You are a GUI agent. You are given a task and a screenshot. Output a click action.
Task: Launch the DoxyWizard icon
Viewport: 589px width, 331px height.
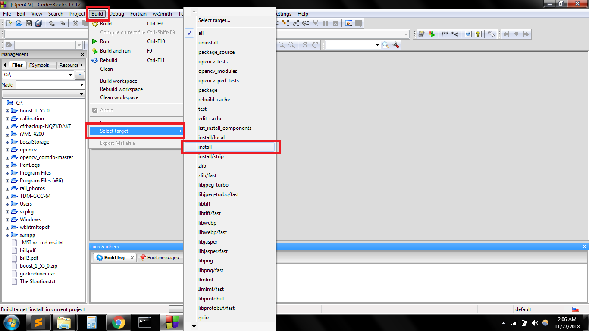pos(421,34)
